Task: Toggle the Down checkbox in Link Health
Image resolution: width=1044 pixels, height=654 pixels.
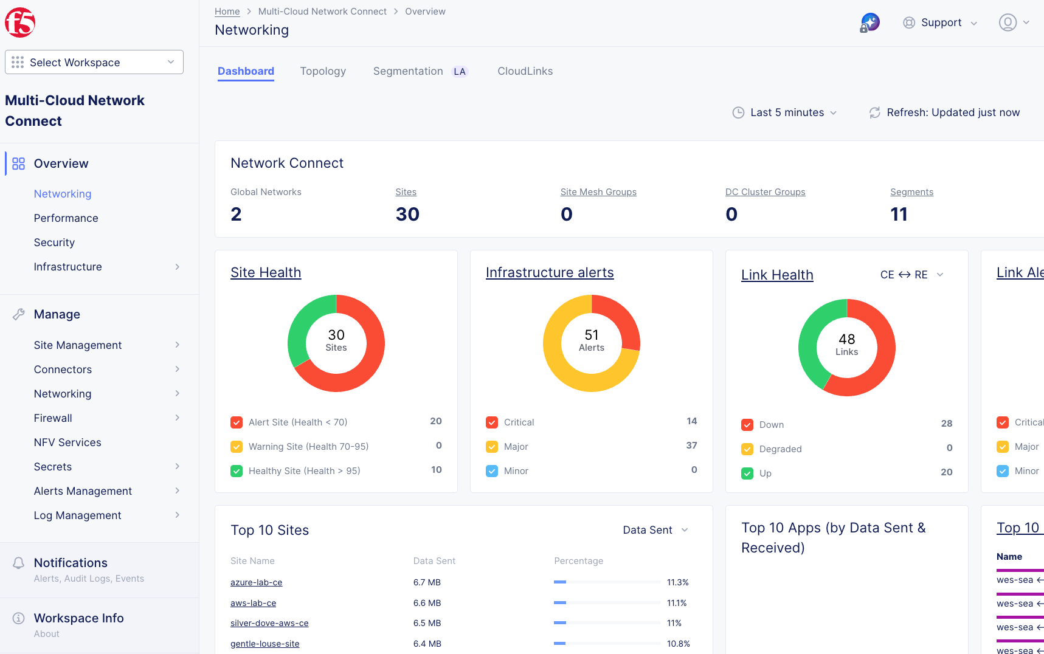Action: click(747, 425)
